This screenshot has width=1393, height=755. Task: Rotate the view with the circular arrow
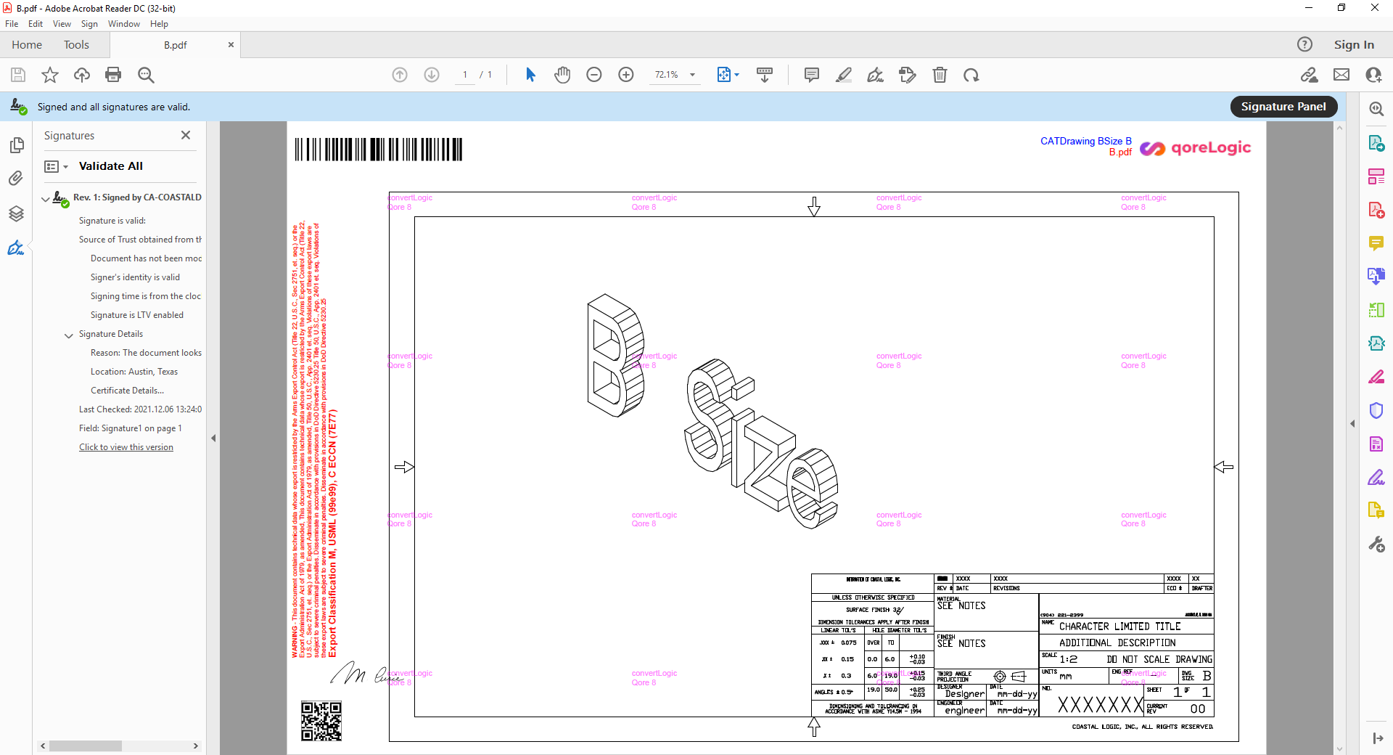coord(971,75)
